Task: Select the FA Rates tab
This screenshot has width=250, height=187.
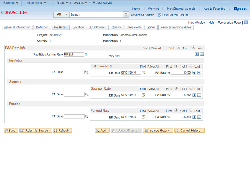Action: (61, 27)
